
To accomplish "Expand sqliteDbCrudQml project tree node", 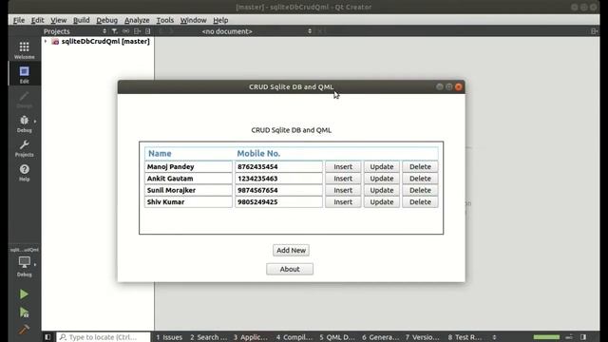I will click(46, 41).
